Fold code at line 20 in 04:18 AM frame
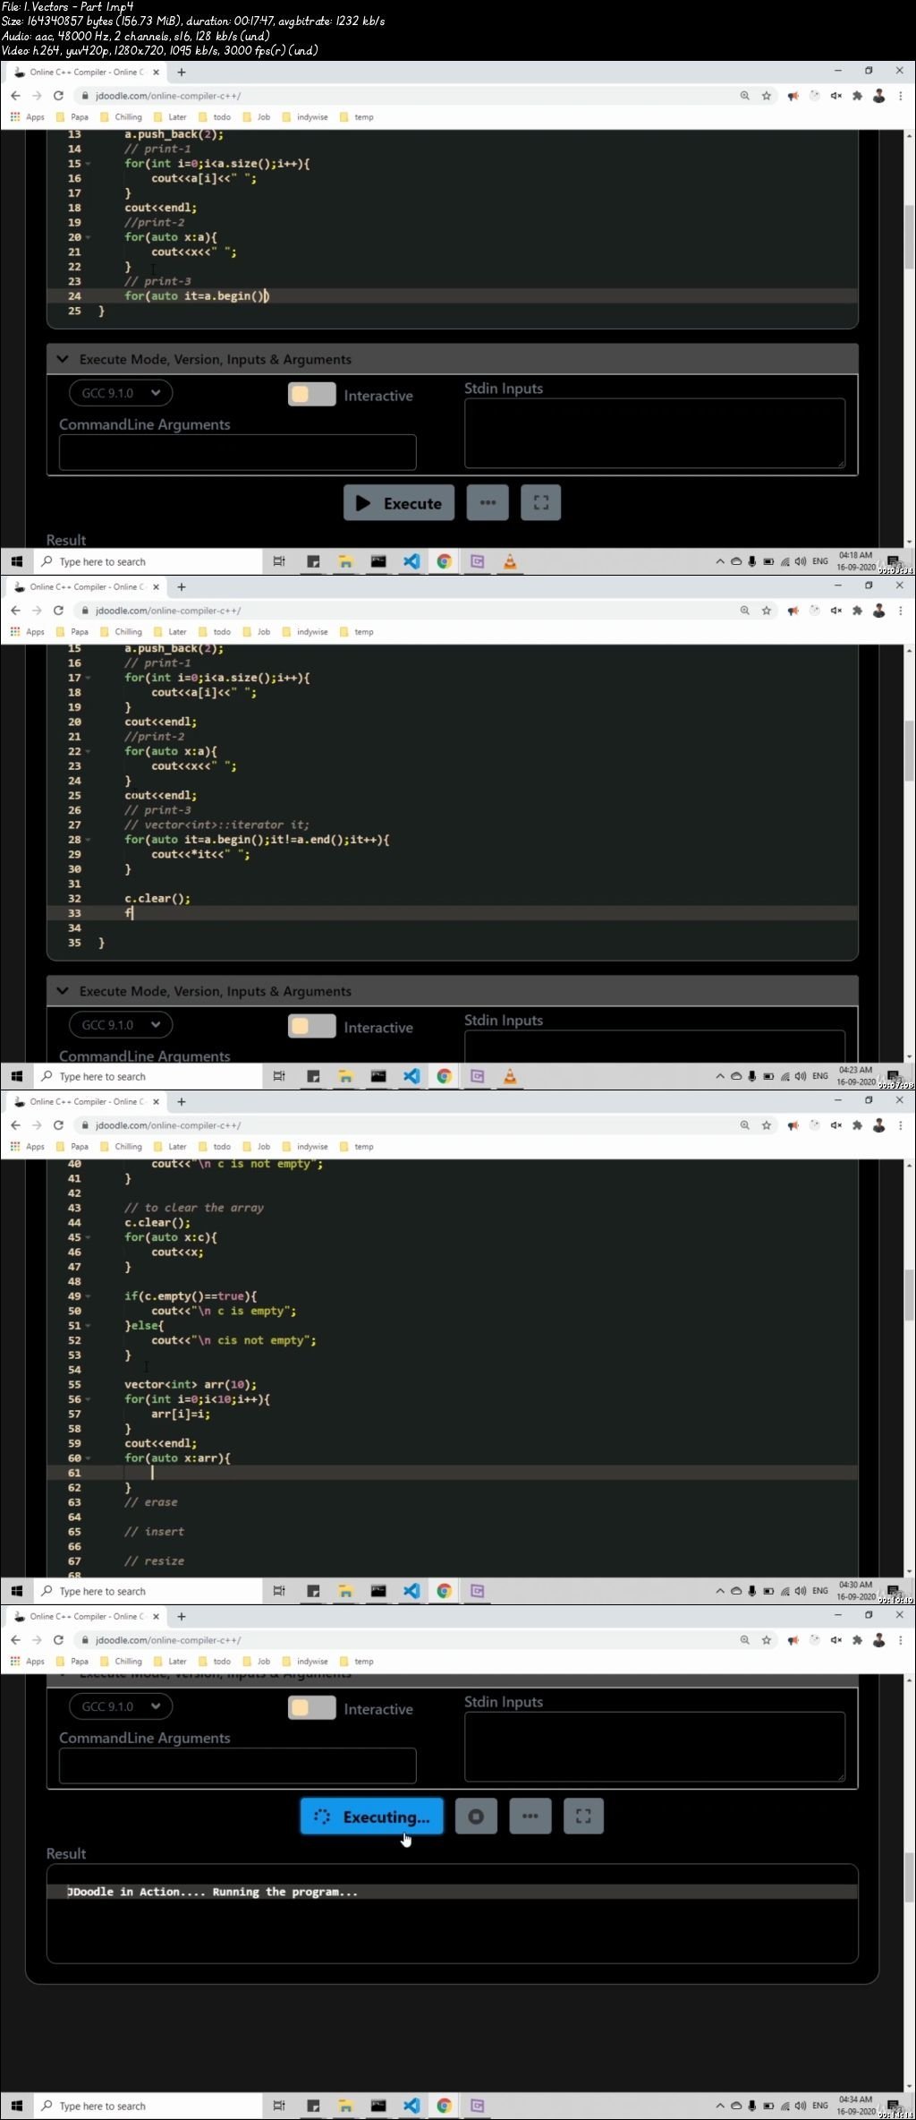Image resolution: width=916 pixels, height=2120 pixels. 88,237
